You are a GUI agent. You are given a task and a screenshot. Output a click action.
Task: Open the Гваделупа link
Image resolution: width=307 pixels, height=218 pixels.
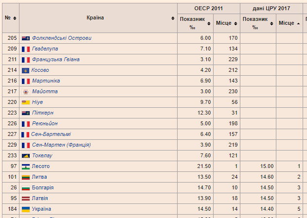[45, 49]
